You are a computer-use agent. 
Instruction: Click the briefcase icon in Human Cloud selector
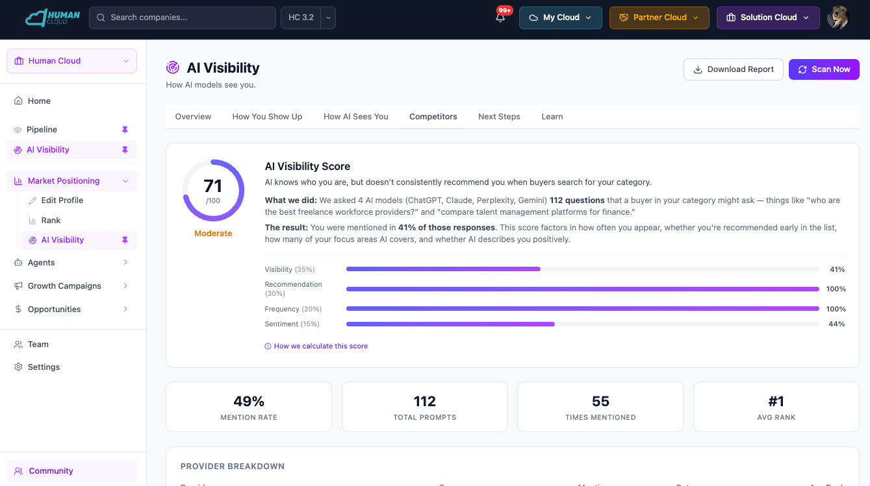coord(19,61)
